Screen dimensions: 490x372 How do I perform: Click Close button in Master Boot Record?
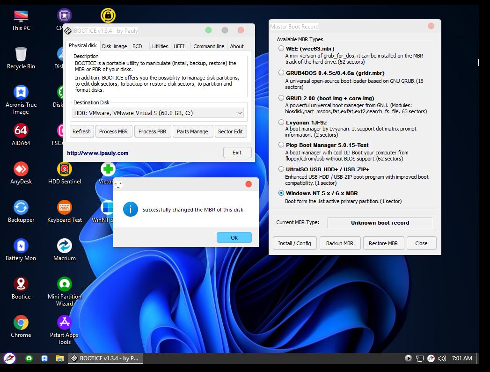pyautogui.click(x=421, y=243)
